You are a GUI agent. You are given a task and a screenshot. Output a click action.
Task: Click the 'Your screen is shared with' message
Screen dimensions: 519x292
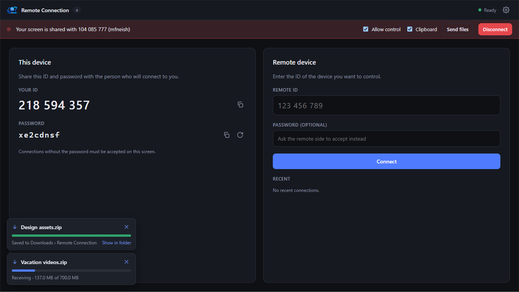73,29
